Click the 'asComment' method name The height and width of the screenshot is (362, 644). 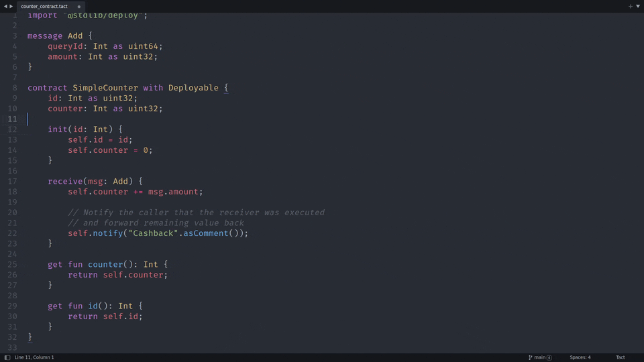pos(206,233)
